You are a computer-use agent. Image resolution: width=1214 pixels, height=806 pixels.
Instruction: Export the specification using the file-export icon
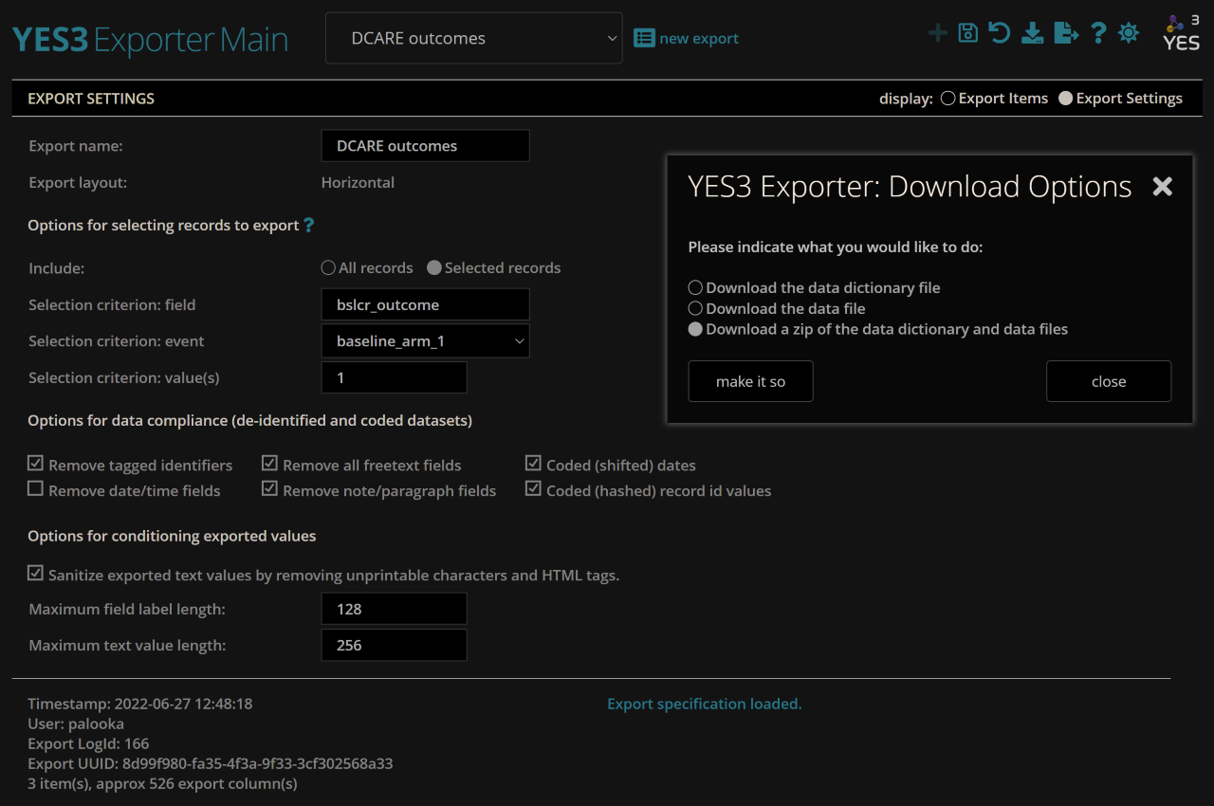[1065, 31]
